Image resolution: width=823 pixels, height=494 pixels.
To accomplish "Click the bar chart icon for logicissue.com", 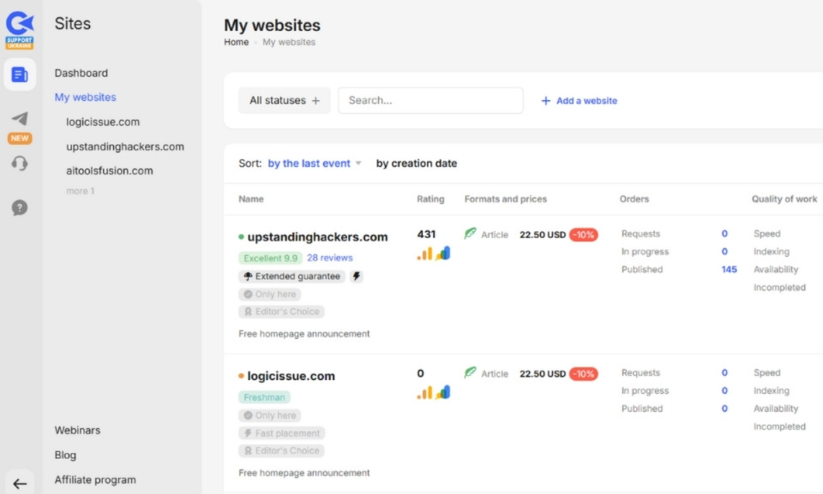I will tap(424, 393).
